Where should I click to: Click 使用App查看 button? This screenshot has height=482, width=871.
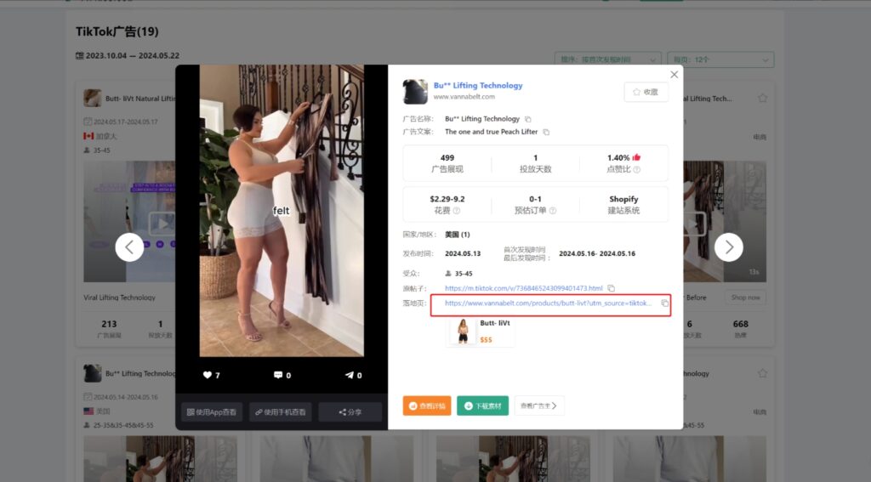212,412
